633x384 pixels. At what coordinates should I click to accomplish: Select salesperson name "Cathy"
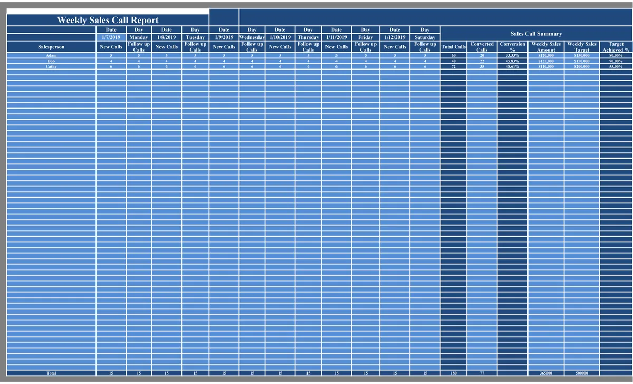click(x=51, y=67)
